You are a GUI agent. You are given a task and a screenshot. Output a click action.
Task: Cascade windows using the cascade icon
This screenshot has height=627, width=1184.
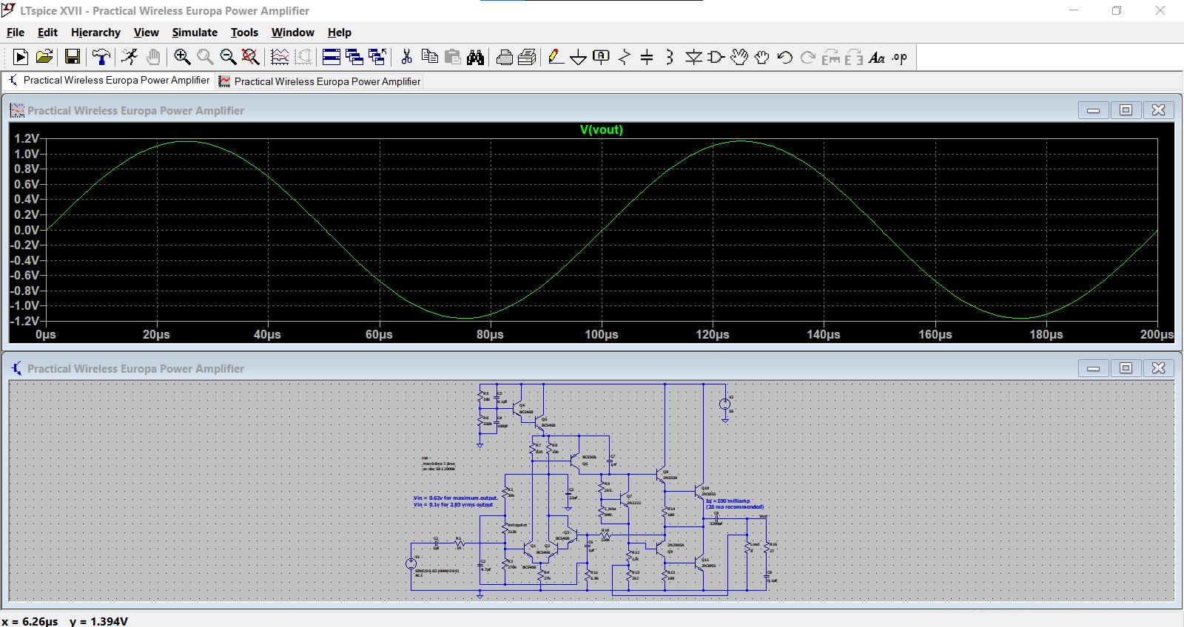tap(354, 57)
